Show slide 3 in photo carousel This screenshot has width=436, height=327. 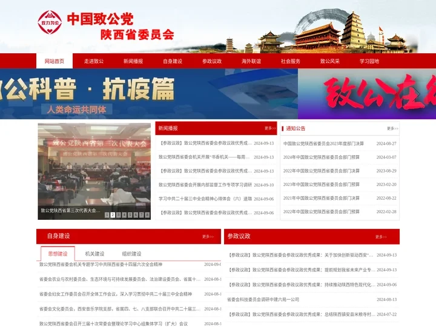click(x=119, y=214)
